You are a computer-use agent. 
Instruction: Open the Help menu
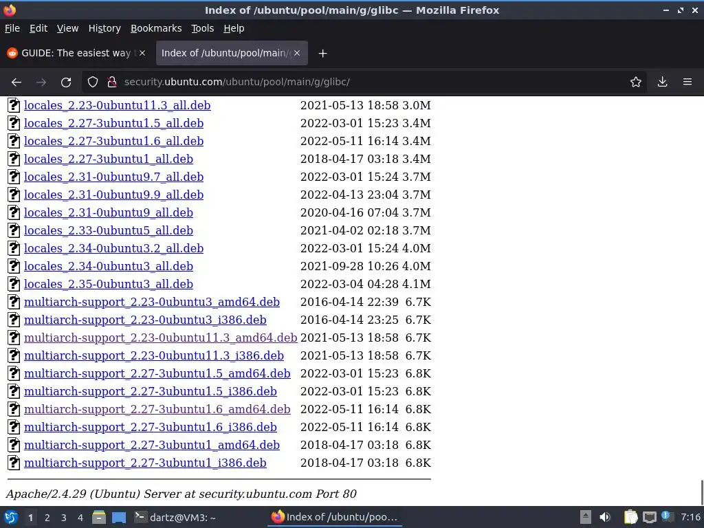point(234,28)
